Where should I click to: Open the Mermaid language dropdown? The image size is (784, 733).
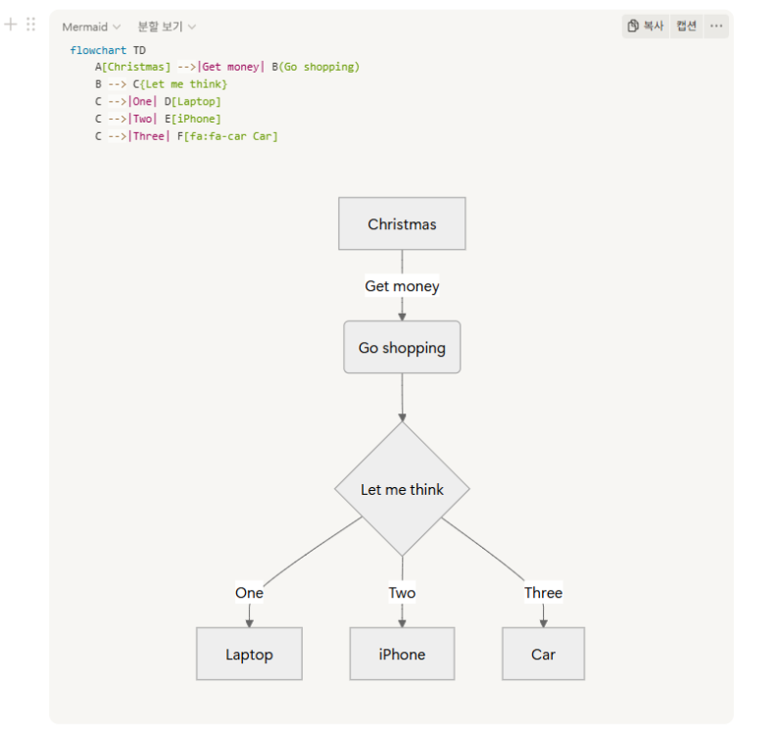pos(91,27)
